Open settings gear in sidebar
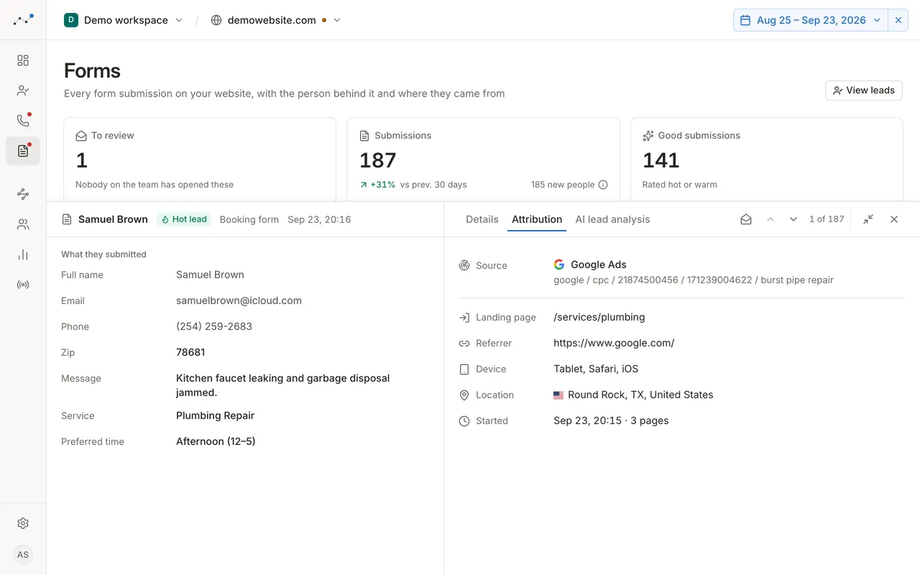Screen dimensions: 920x575 tap(23, 523)
